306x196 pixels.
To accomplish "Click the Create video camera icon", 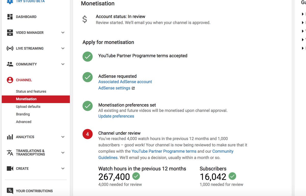I will [10, 169].
